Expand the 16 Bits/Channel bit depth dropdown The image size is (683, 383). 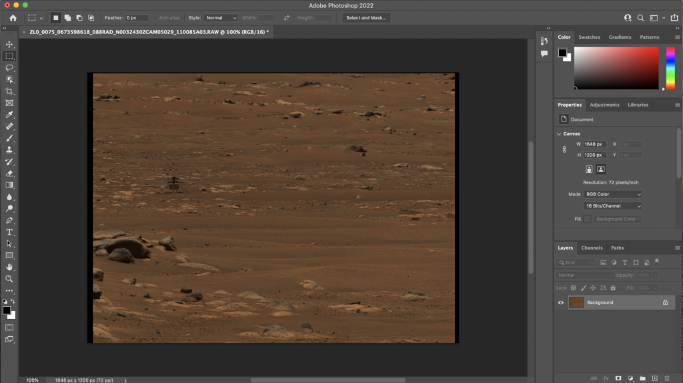point(613,206)
